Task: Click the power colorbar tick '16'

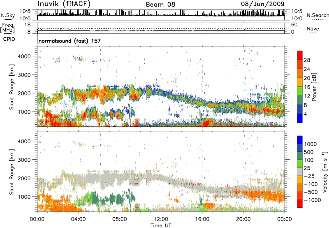Action: 307,87
